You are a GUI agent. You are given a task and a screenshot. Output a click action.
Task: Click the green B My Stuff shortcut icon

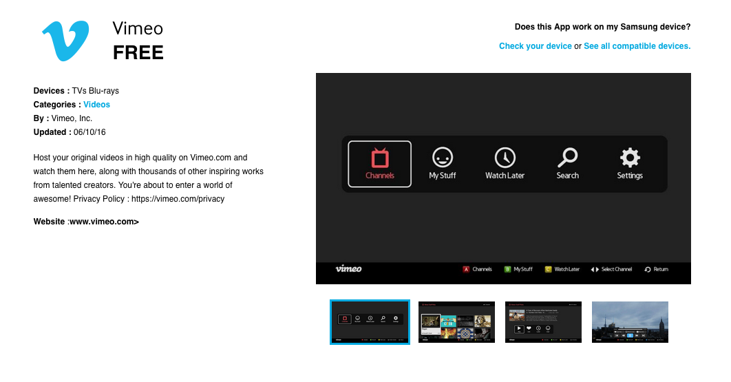click(507, 269)
